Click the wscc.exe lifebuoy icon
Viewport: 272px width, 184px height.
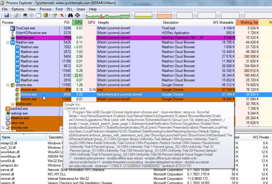(8, 123)
